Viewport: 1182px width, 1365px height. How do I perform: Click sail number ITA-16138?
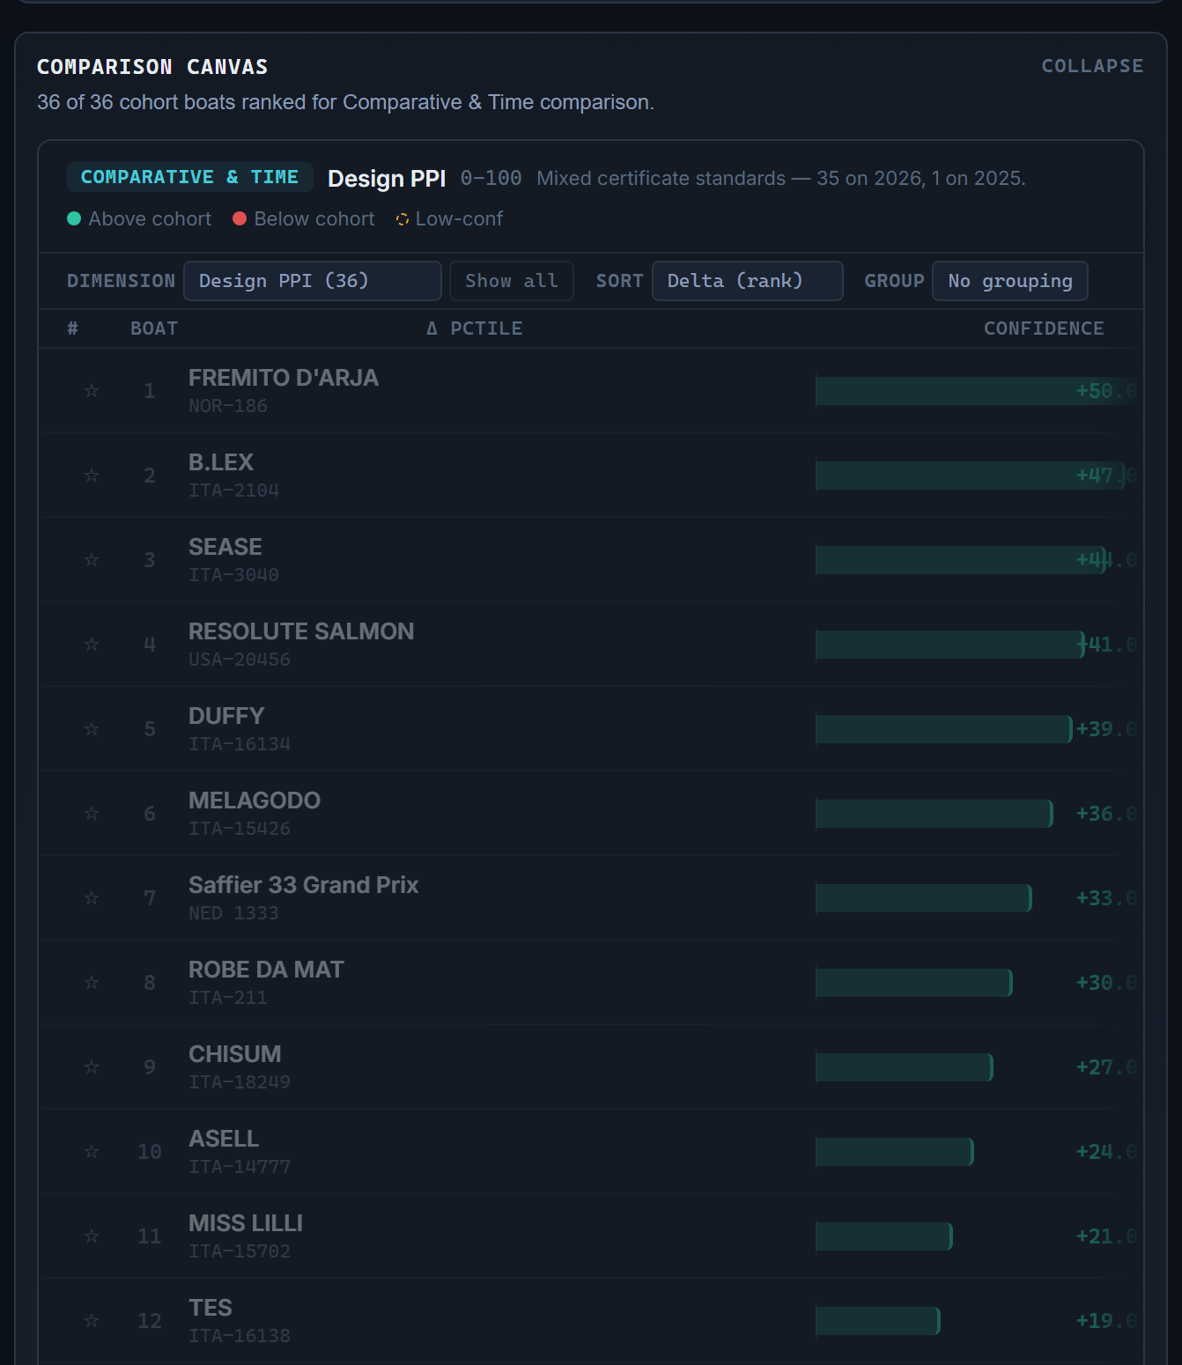[x=240, y=1336]
